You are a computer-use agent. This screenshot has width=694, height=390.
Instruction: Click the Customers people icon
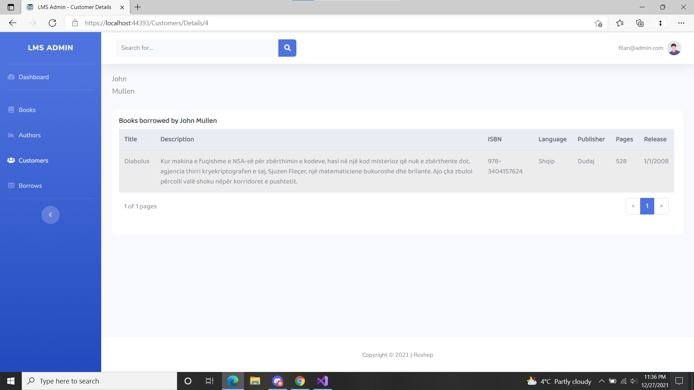coord(11,160)
